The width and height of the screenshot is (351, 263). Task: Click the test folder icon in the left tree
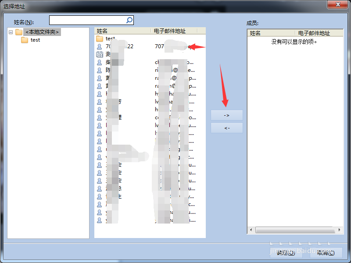click(25, 40)
